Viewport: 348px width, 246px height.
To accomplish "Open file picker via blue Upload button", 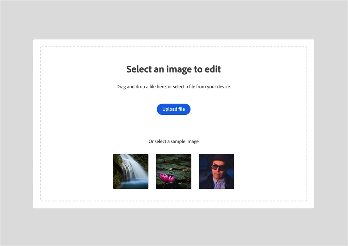I will click(173, 109).
